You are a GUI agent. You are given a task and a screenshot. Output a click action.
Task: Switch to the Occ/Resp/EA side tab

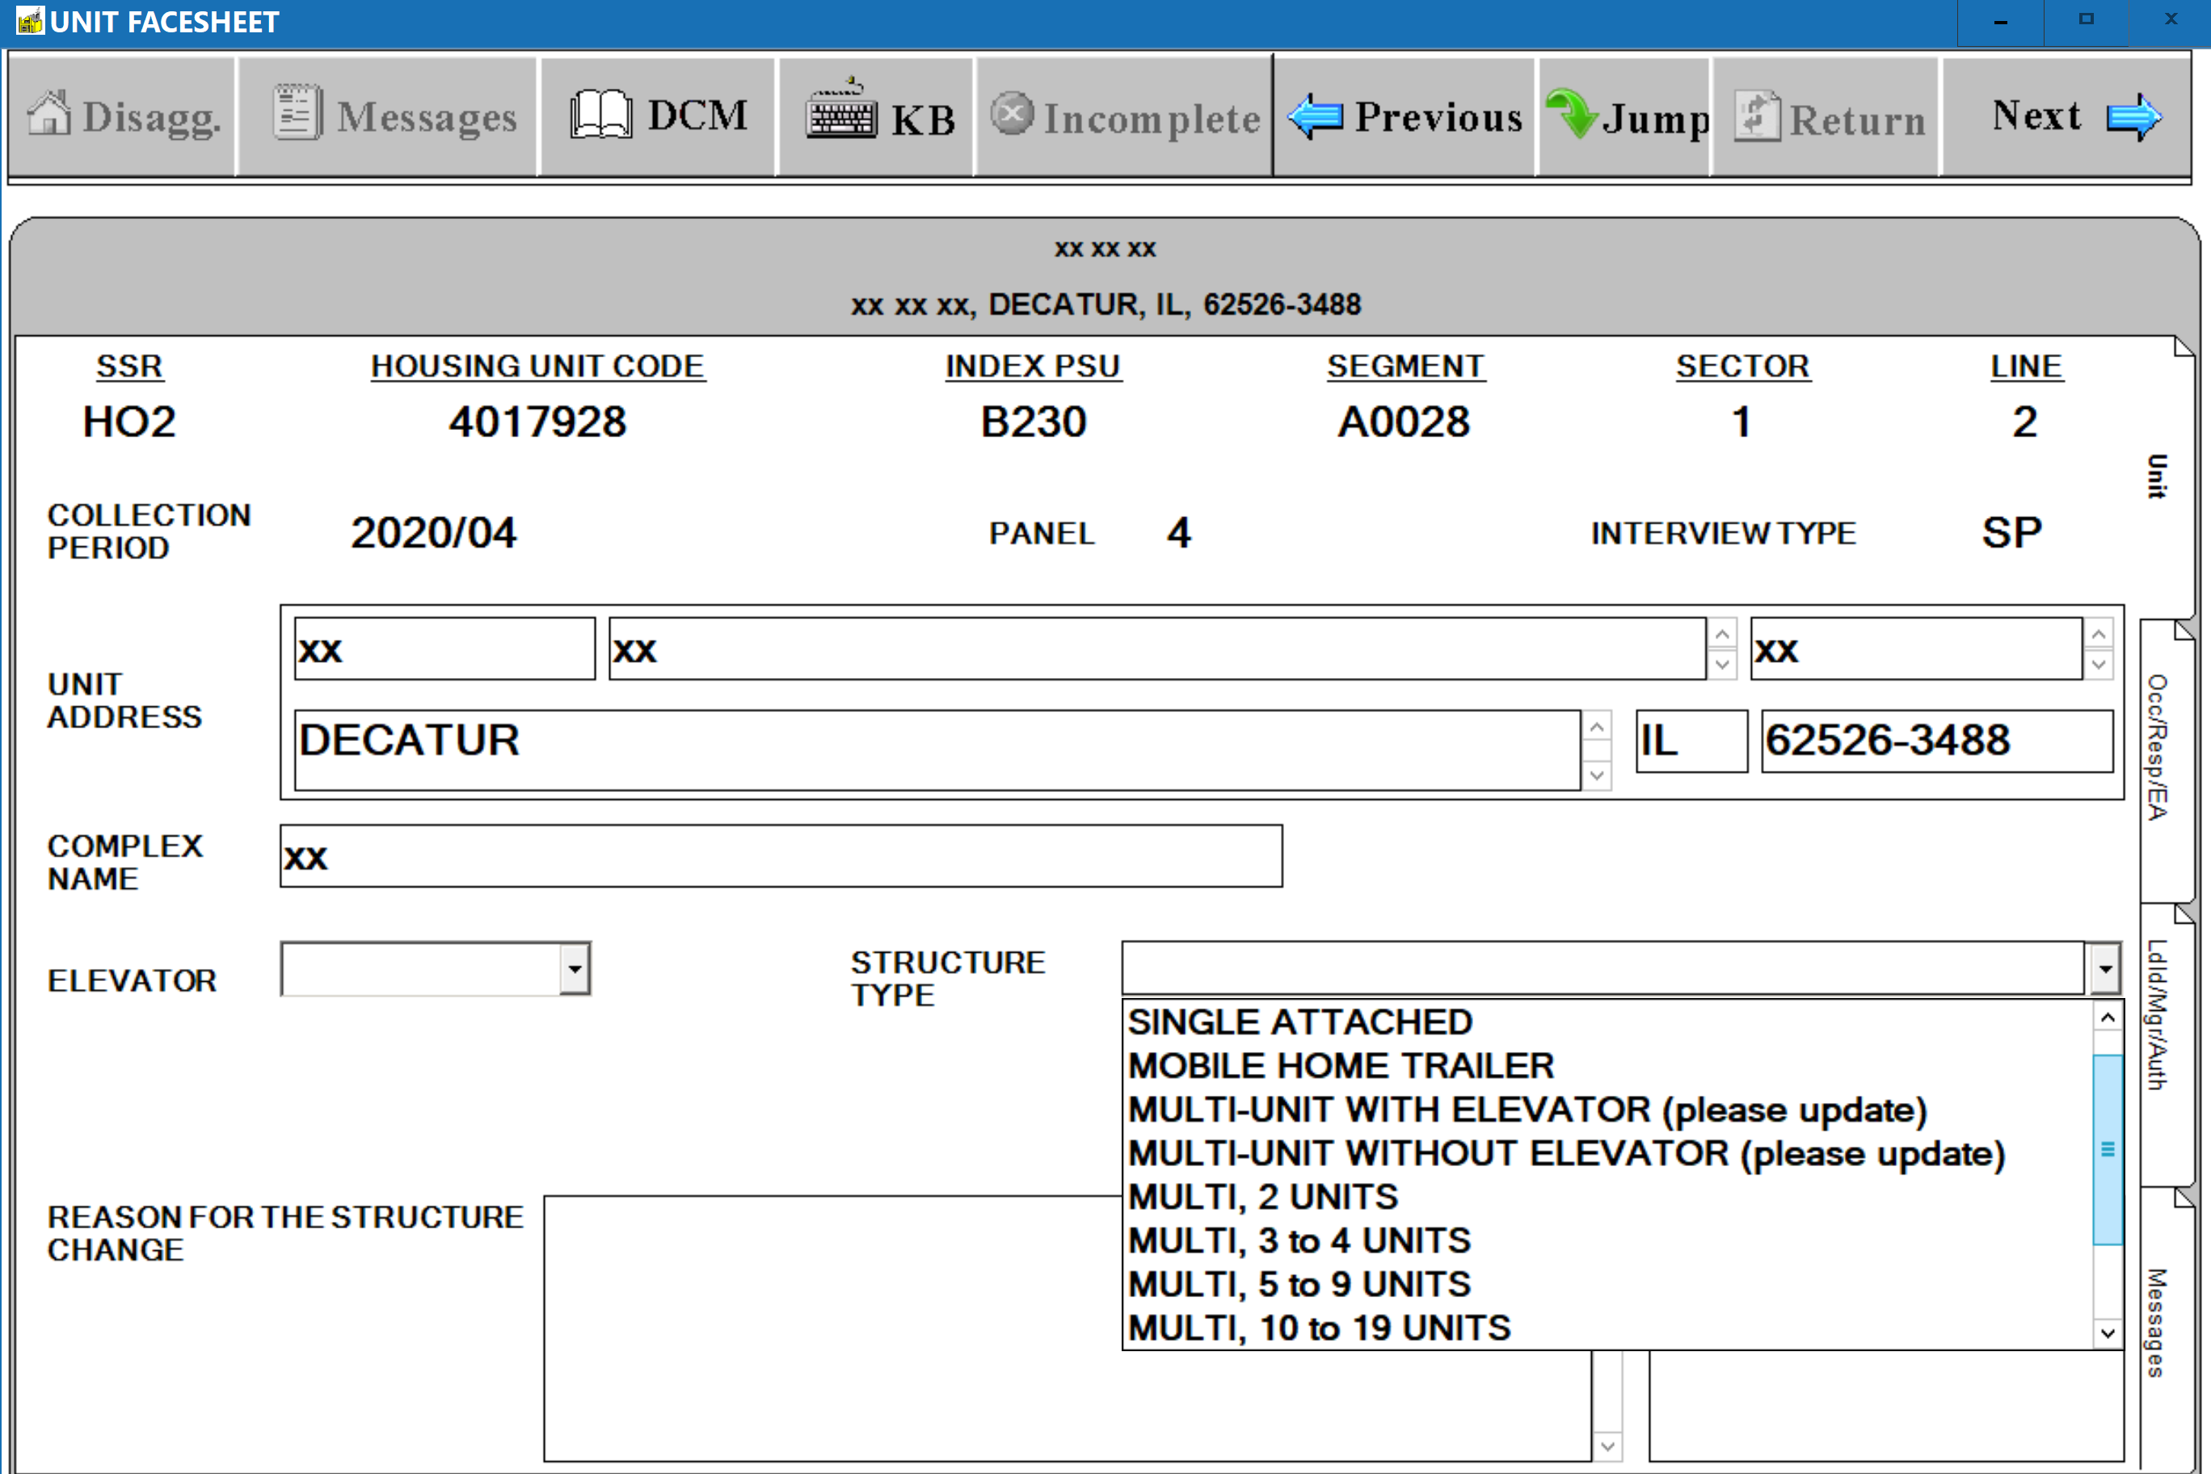click(2158, 748)
